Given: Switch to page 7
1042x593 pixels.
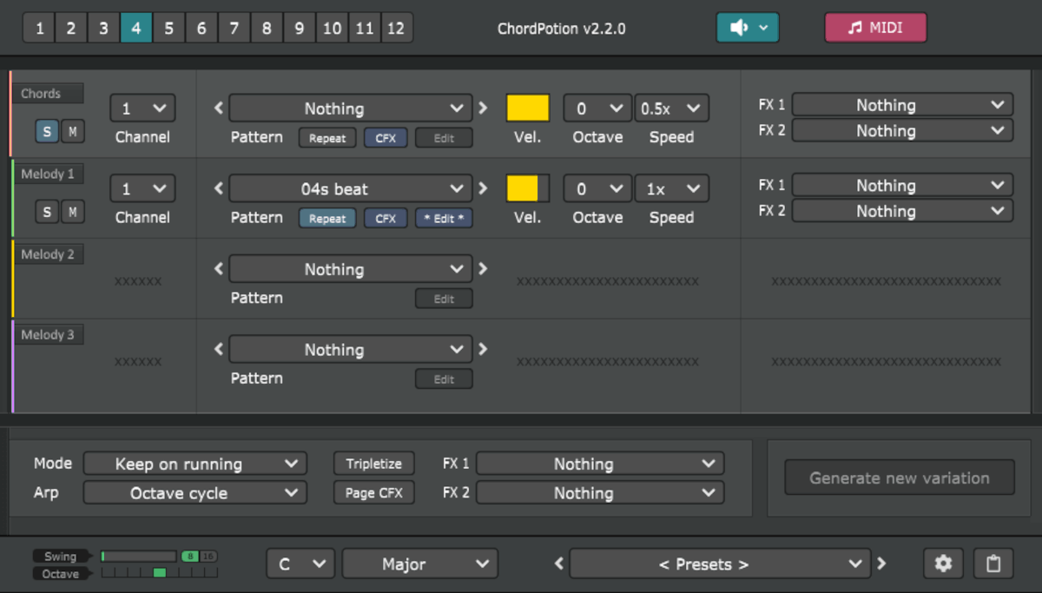Looking at the screenshot, I should pyautogui.click(x=234, y=28).
